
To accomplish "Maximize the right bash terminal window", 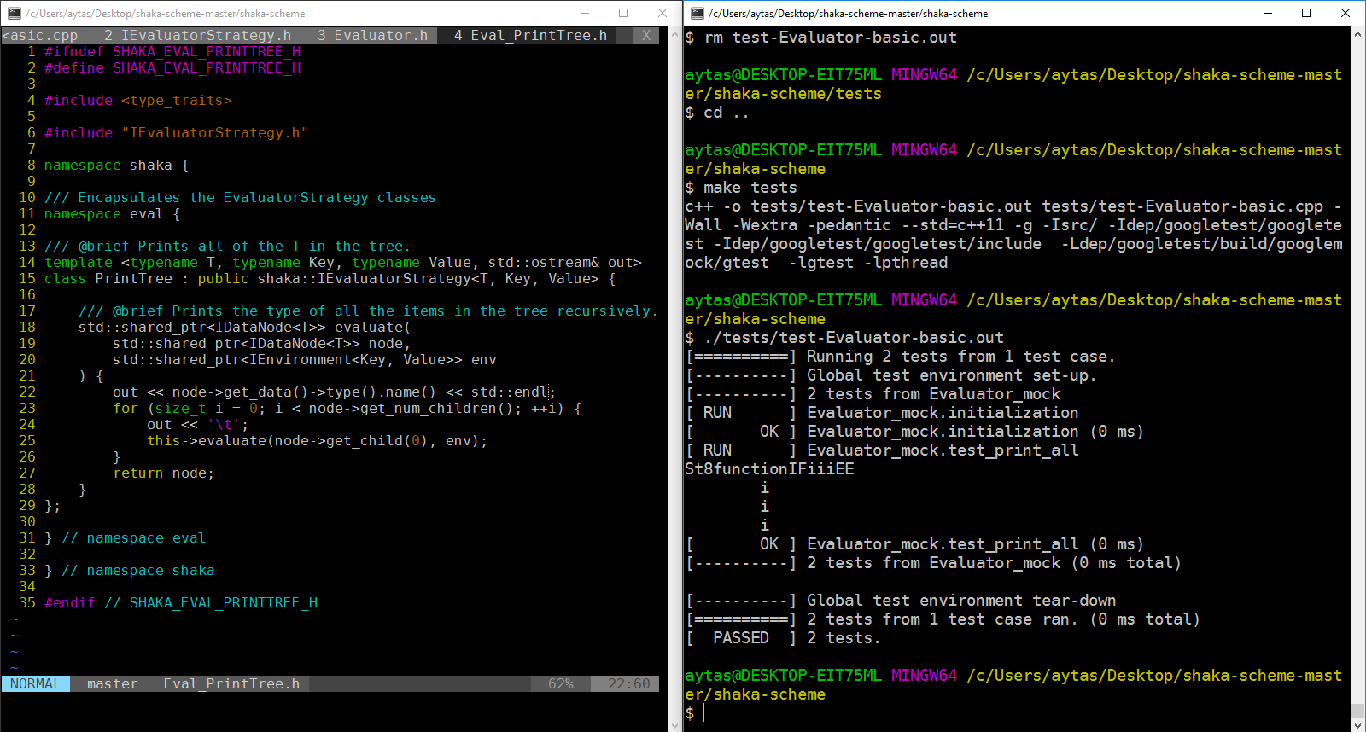I will coord(1306,13).
